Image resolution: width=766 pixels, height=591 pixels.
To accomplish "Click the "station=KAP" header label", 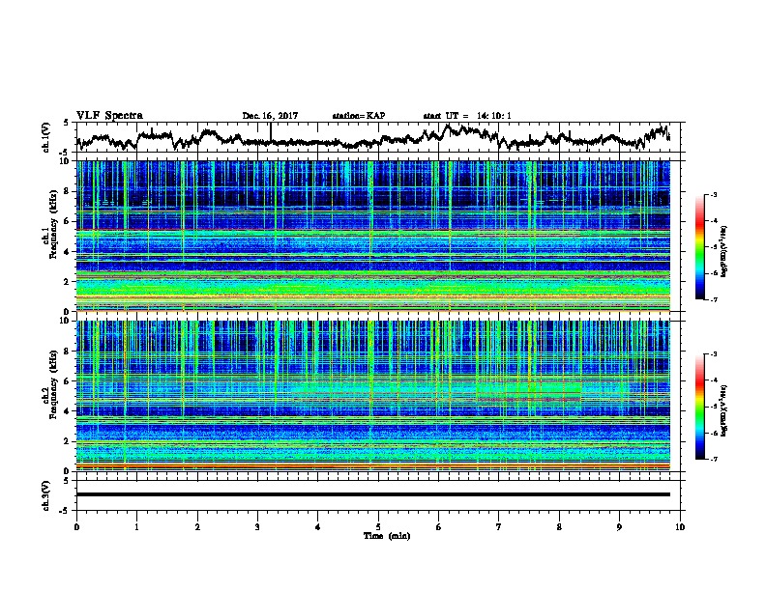I will pos(359,116).
